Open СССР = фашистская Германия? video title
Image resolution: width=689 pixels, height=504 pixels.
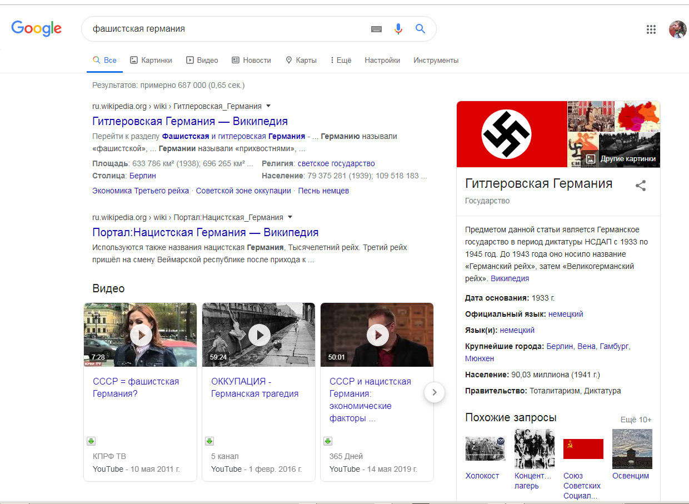[136, 387]
